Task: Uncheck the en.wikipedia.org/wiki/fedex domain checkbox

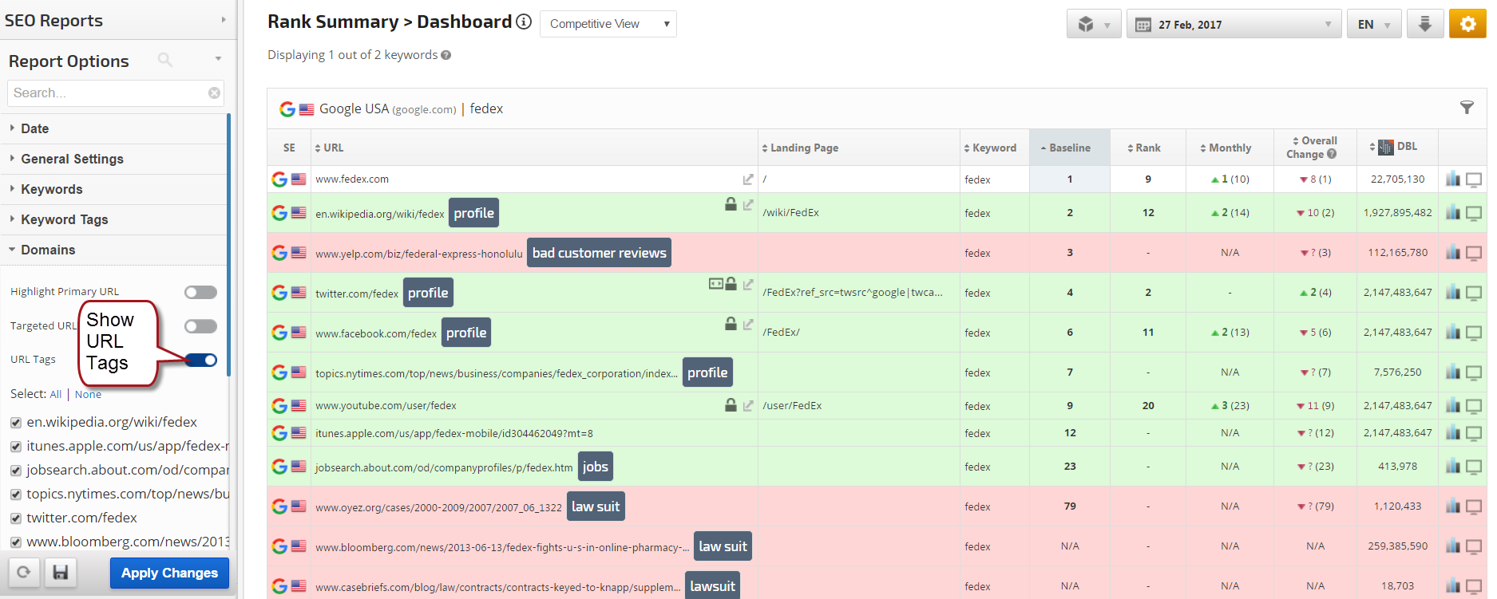Action: [16, 423]
